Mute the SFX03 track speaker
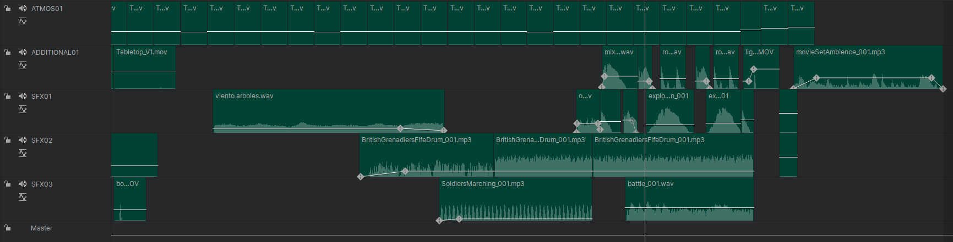 tap(23, 184)
